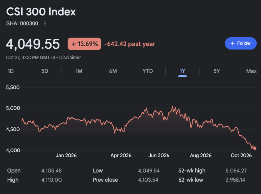Image resolution: width=261 pixels, height=194 pixels.
Task: Show the Max chart range
Action: pyautogui.click(x=251, y=71)
